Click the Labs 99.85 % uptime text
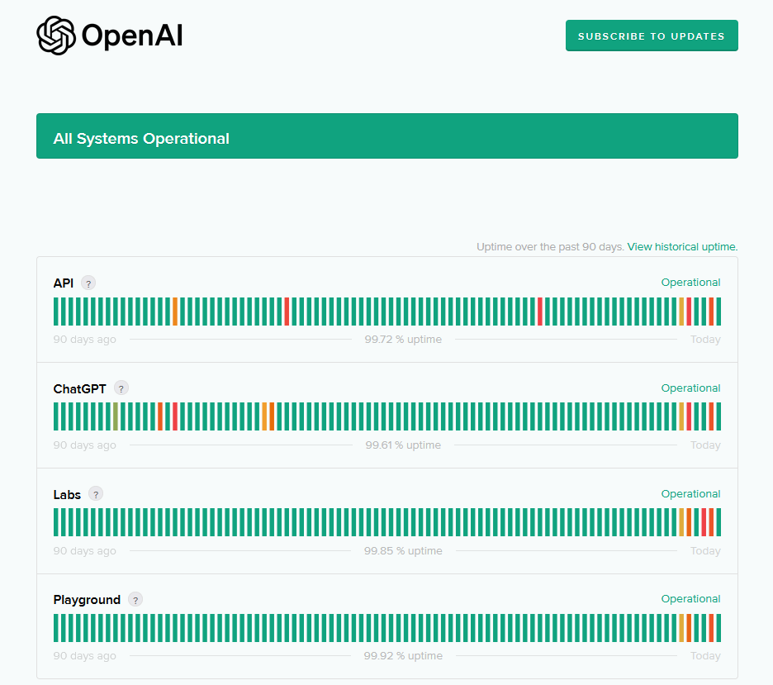Screen dimensions: 773x685 coord(403,551)
